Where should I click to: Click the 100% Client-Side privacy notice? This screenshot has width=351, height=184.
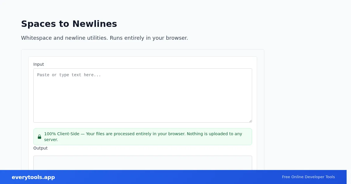(143, 137)
